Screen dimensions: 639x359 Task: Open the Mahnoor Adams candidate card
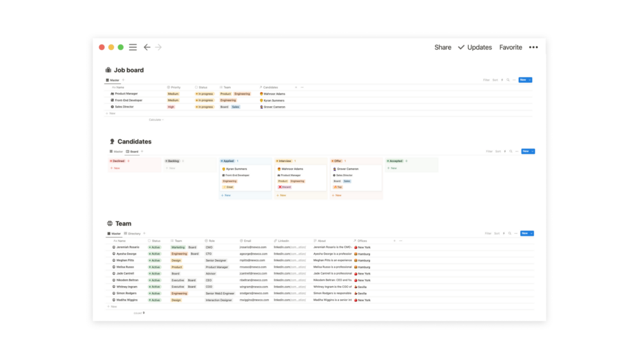click(x=301, y=178)
